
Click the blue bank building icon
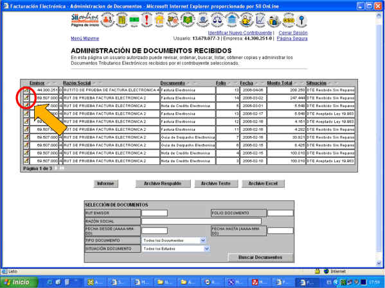(x=231, y=20)
